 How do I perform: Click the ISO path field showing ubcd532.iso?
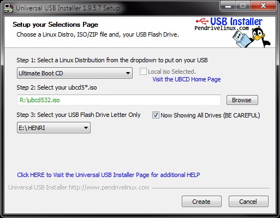(x=119, y=100)
